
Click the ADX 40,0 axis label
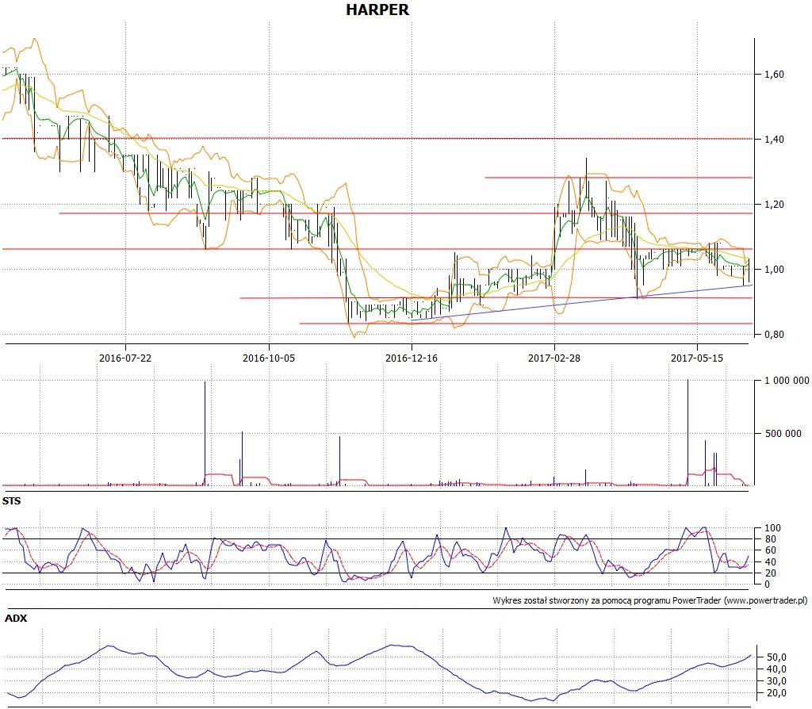[776, 669]
